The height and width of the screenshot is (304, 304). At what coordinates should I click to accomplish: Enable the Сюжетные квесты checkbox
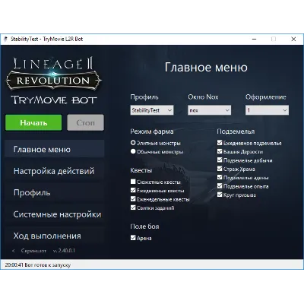coord(133,182)
